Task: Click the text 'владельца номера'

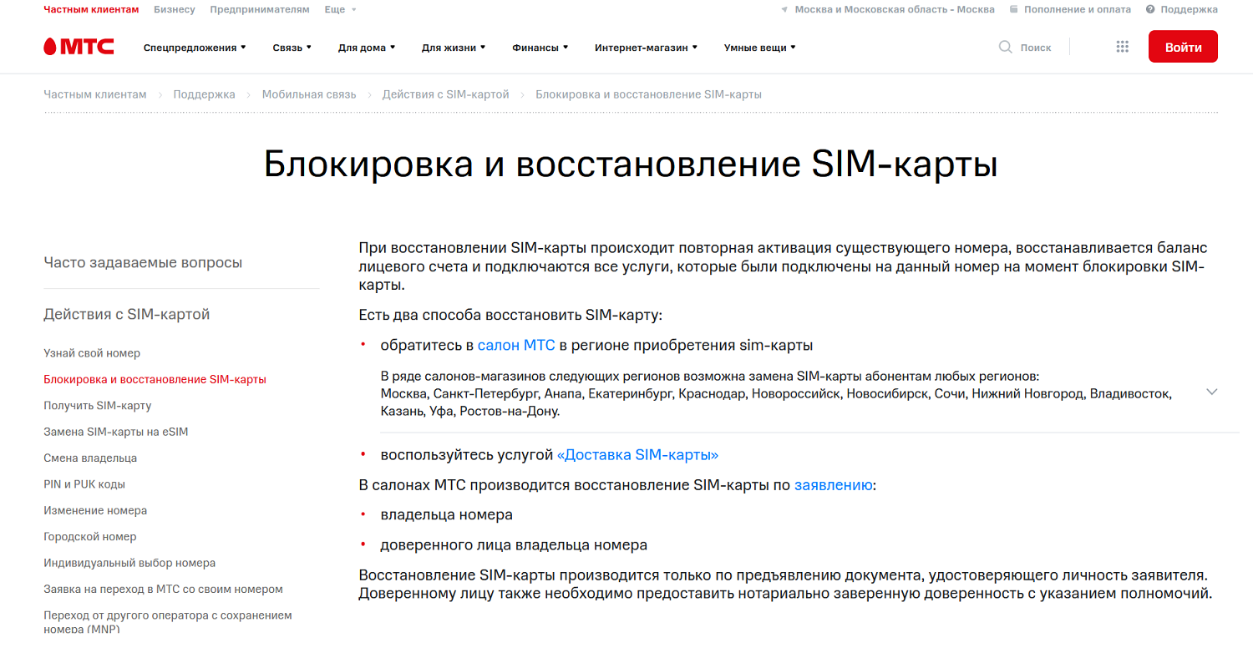Action: [x=447, y=514]
